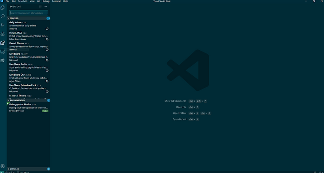Click the ENABLED count badge
Image resolution: width=324 pixels, height=173 pixels.
click(48, 18)
